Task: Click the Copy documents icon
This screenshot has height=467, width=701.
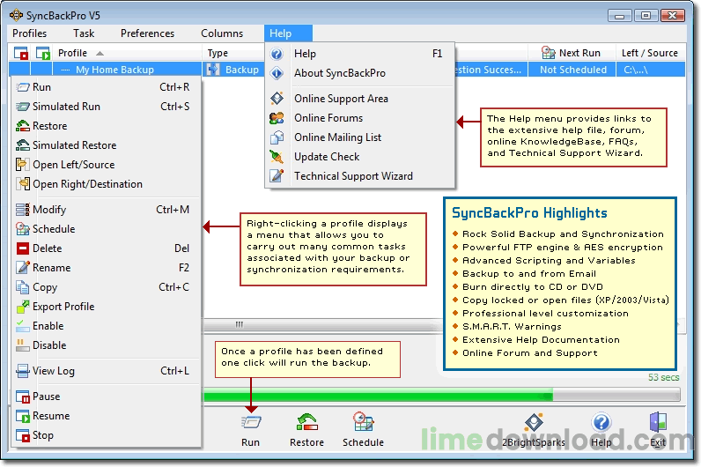Action: pos(23,286)
